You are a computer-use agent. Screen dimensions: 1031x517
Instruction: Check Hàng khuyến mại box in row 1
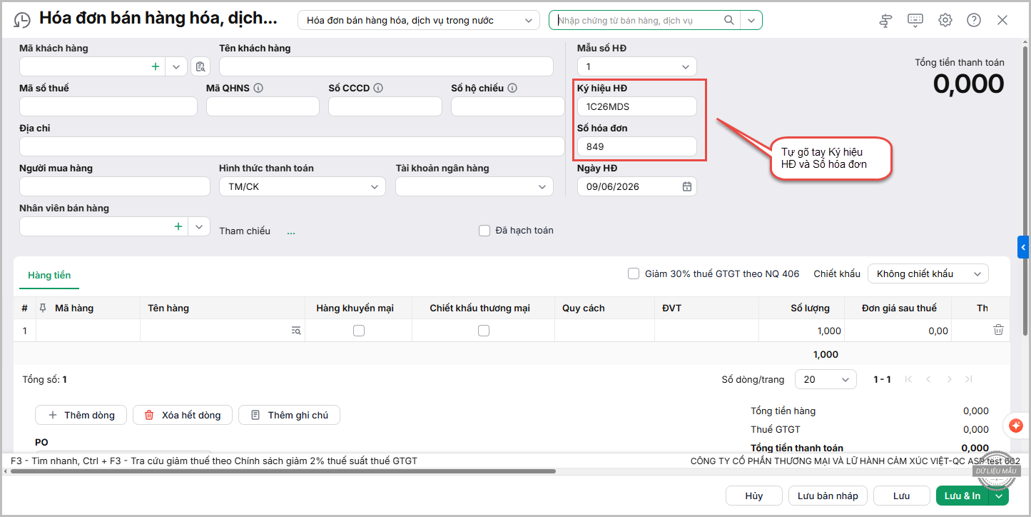(x=359, y=331)
